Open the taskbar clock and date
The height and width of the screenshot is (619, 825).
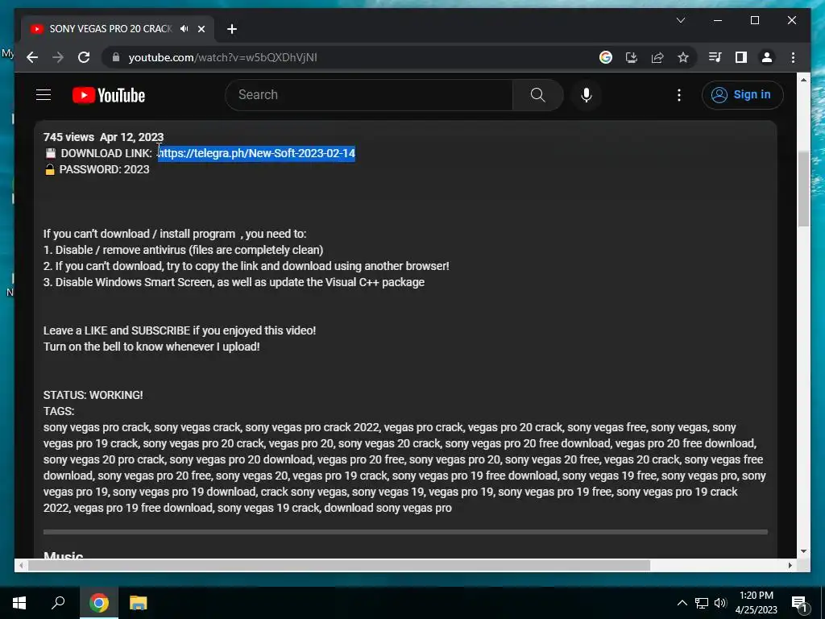click(x=756, y=603)
